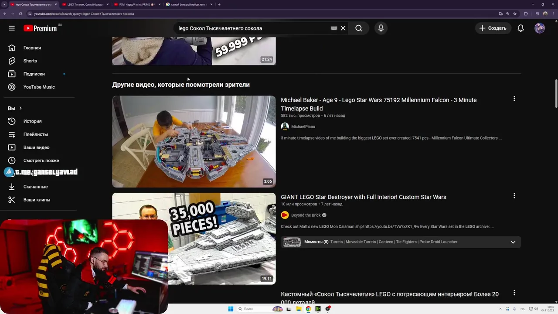Open the Michael Baker timelapse video thumbnail

click(x=194, y=141)
